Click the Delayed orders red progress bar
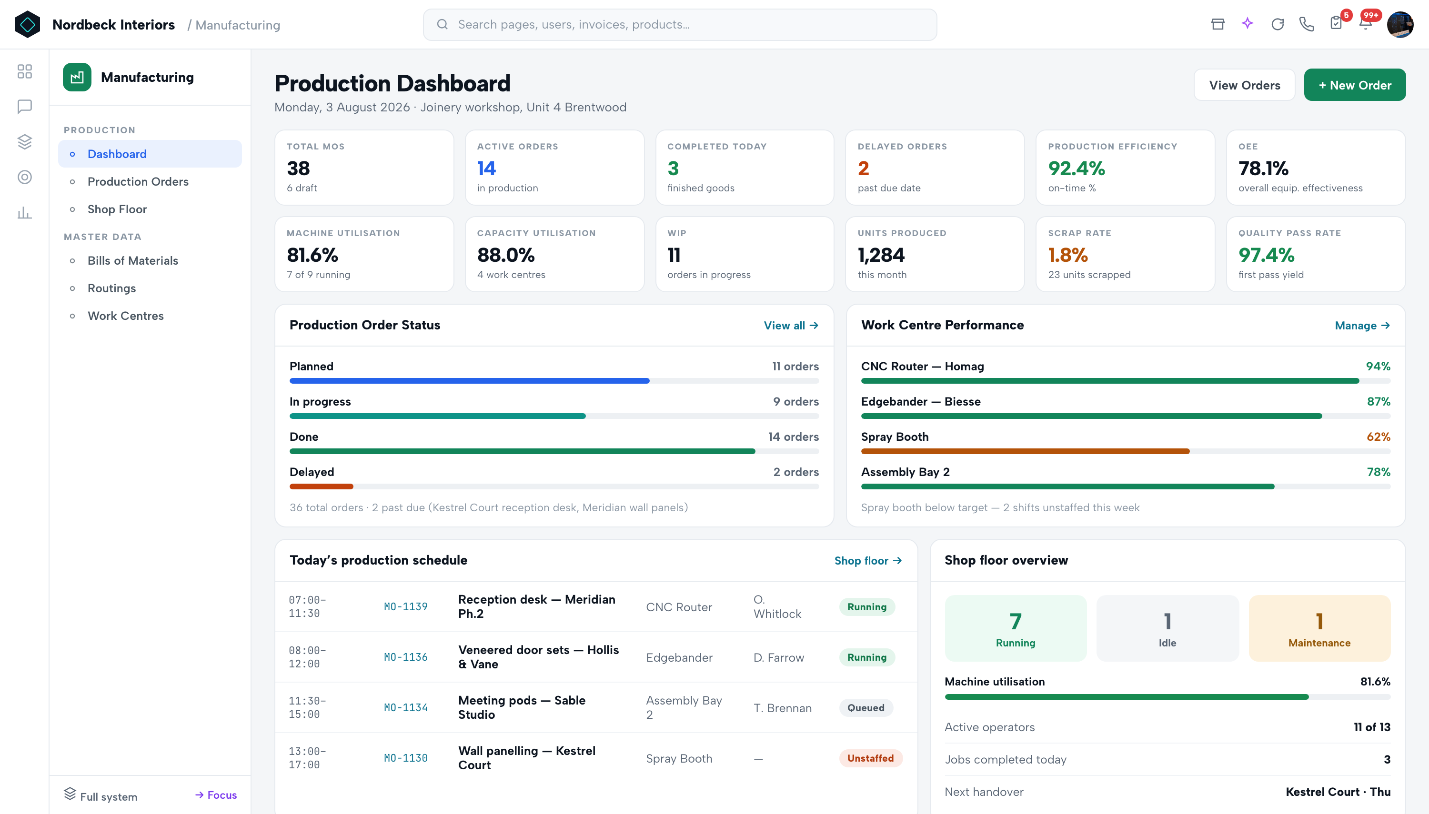The image size is (1429, 814). (554, 486)
